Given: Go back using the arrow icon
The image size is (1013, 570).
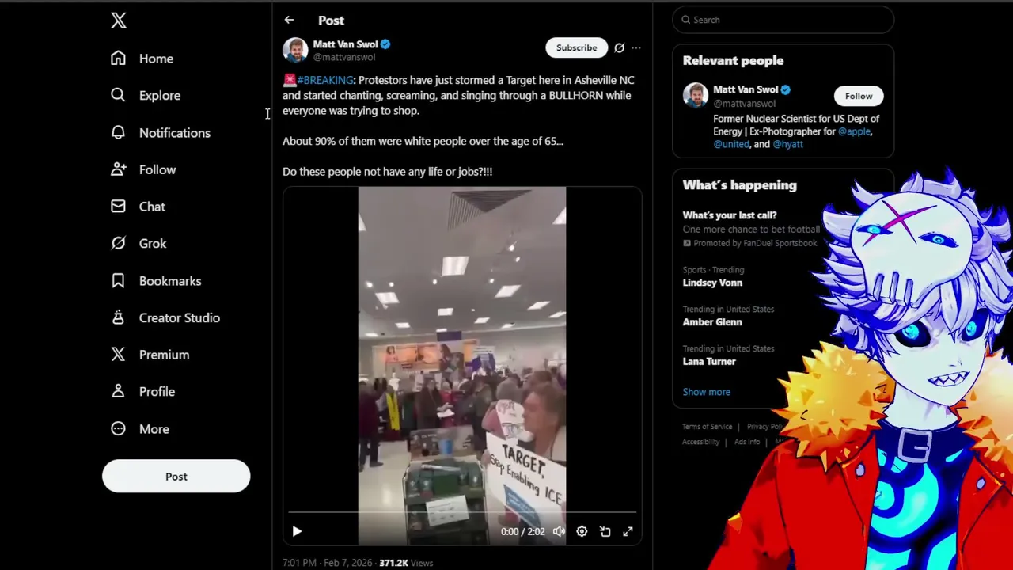Looking at the screenshot, I should click(289, 20).
